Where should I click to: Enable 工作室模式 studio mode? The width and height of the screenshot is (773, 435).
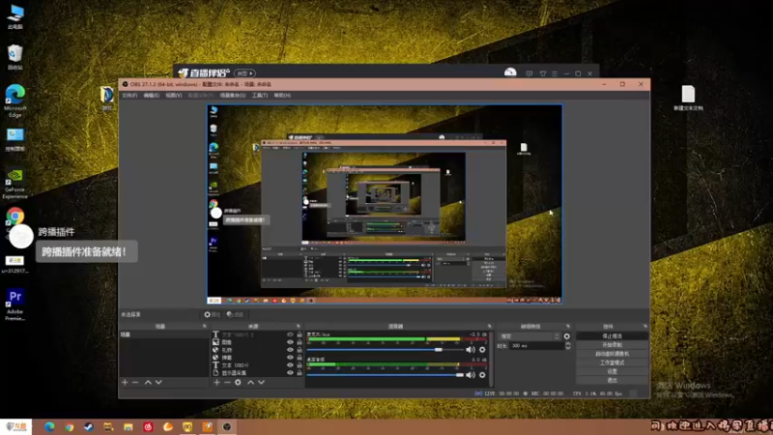coord(612,362)
